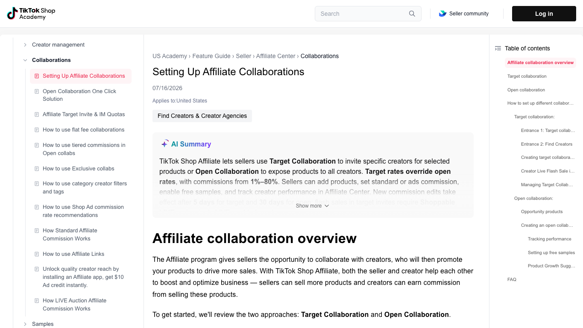Expand the Samples section chevron
583x328 pixels.
coord(25,324)
